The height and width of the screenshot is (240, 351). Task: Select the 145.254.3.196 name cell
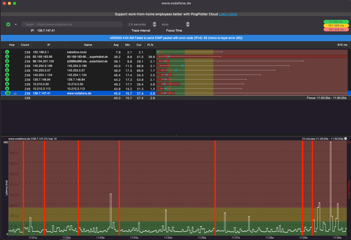click(x=77, y=66)
